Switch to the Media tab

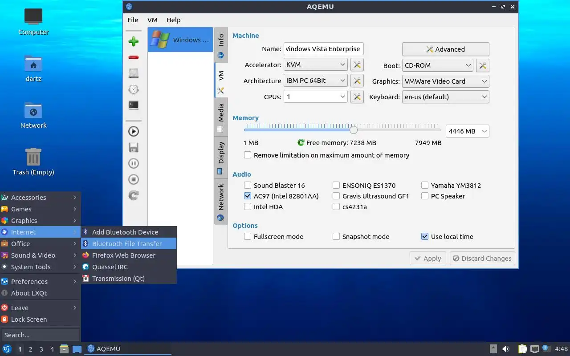point(221,118)
